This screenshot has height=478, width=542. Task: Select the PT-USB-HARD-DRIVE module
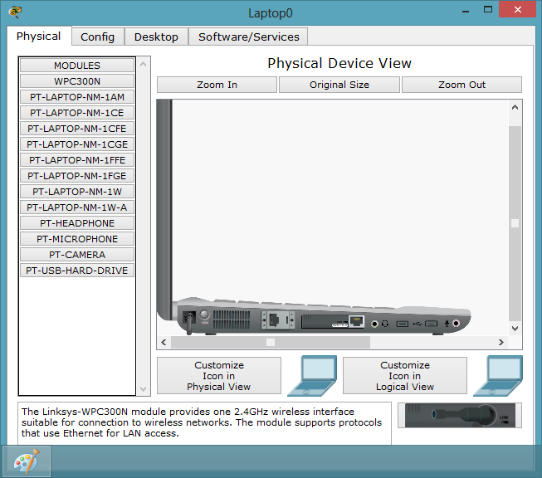[x=77, y=271]
